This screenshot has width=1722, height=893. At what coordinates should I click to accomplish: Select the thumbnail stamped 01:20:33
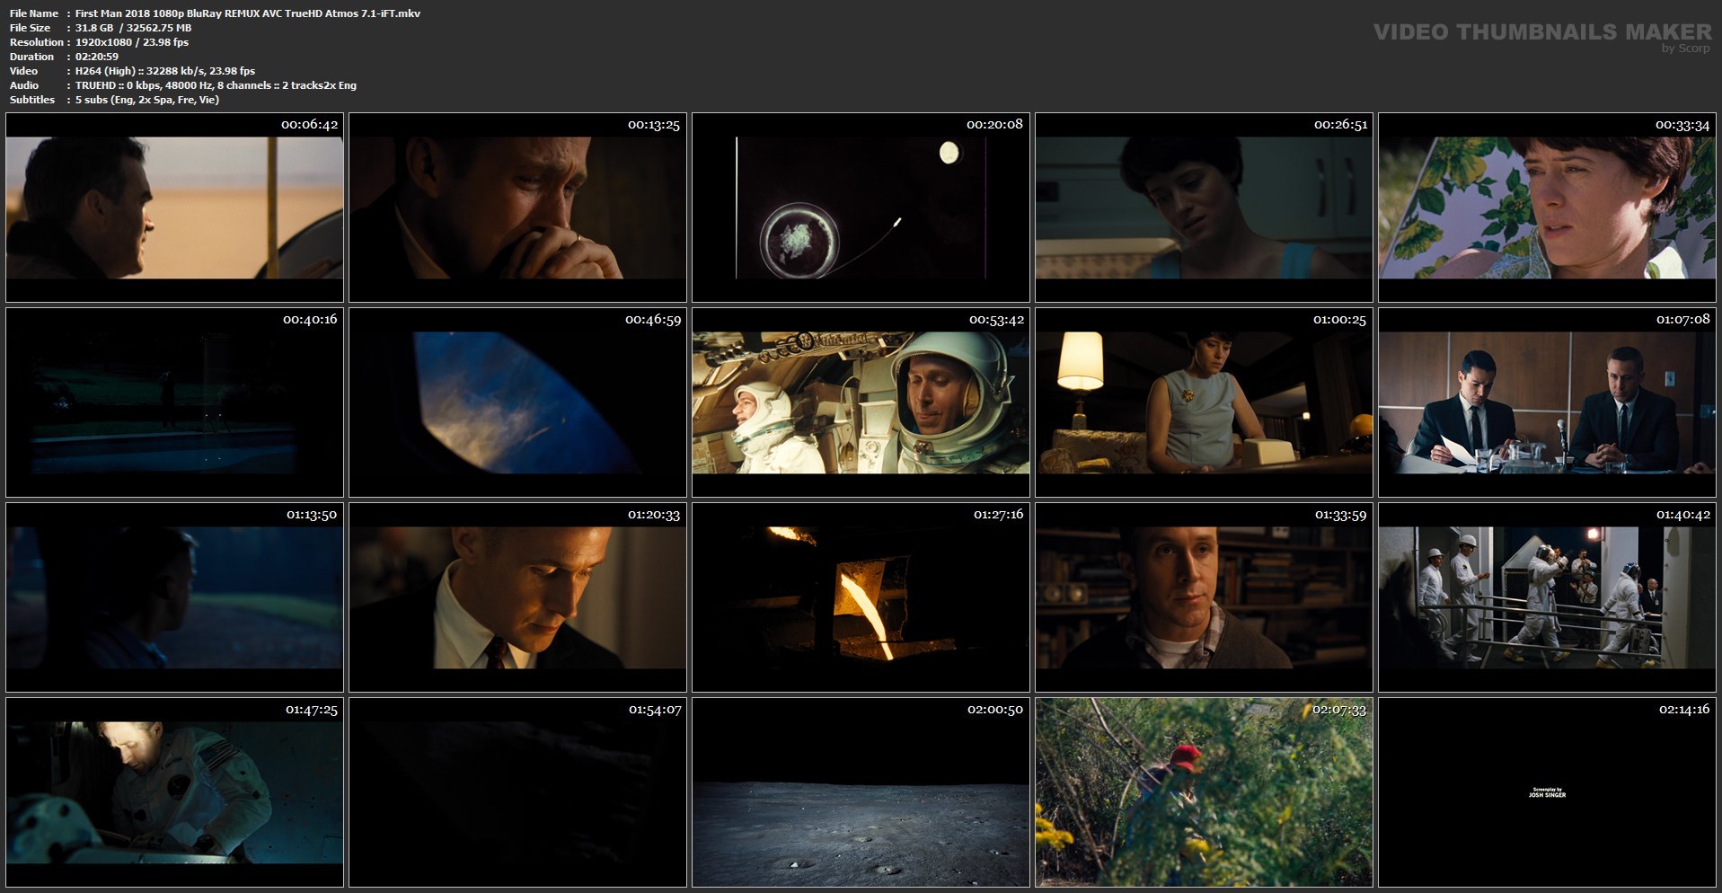(517, 597)
